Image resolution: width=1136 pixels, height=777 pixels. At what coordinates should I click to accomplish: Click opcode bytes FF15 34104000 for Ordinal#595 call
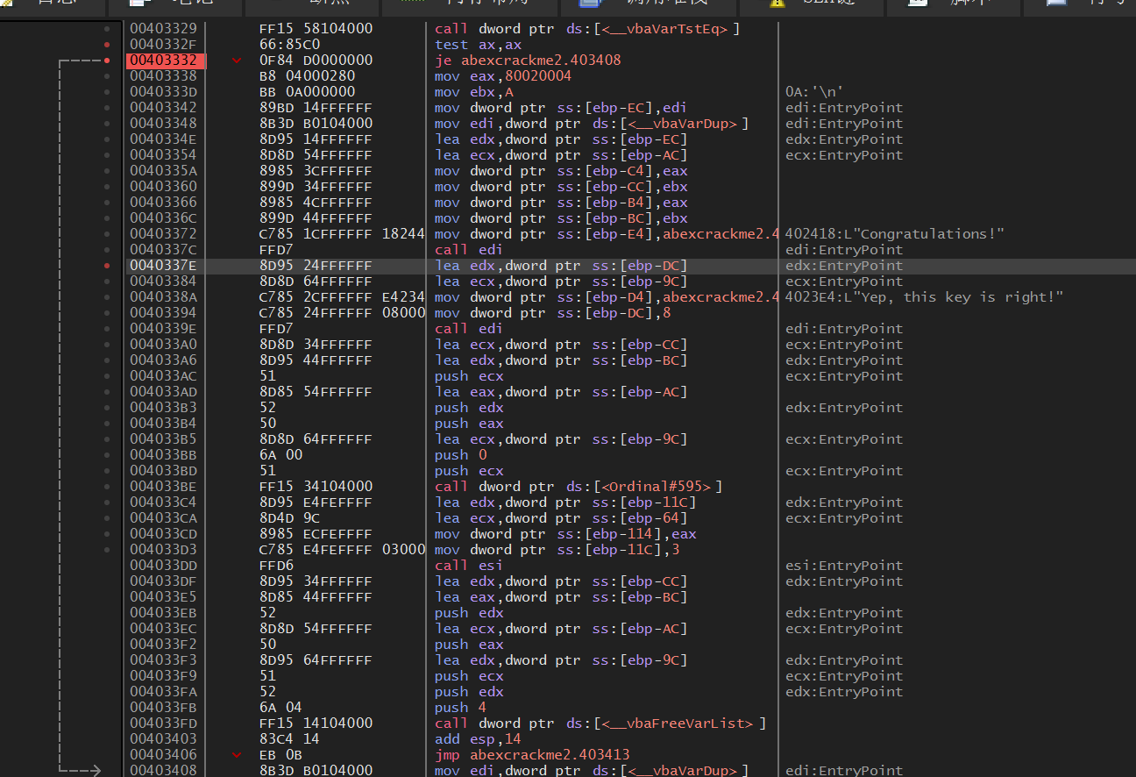pyautogui.click(x=316, y=487)
